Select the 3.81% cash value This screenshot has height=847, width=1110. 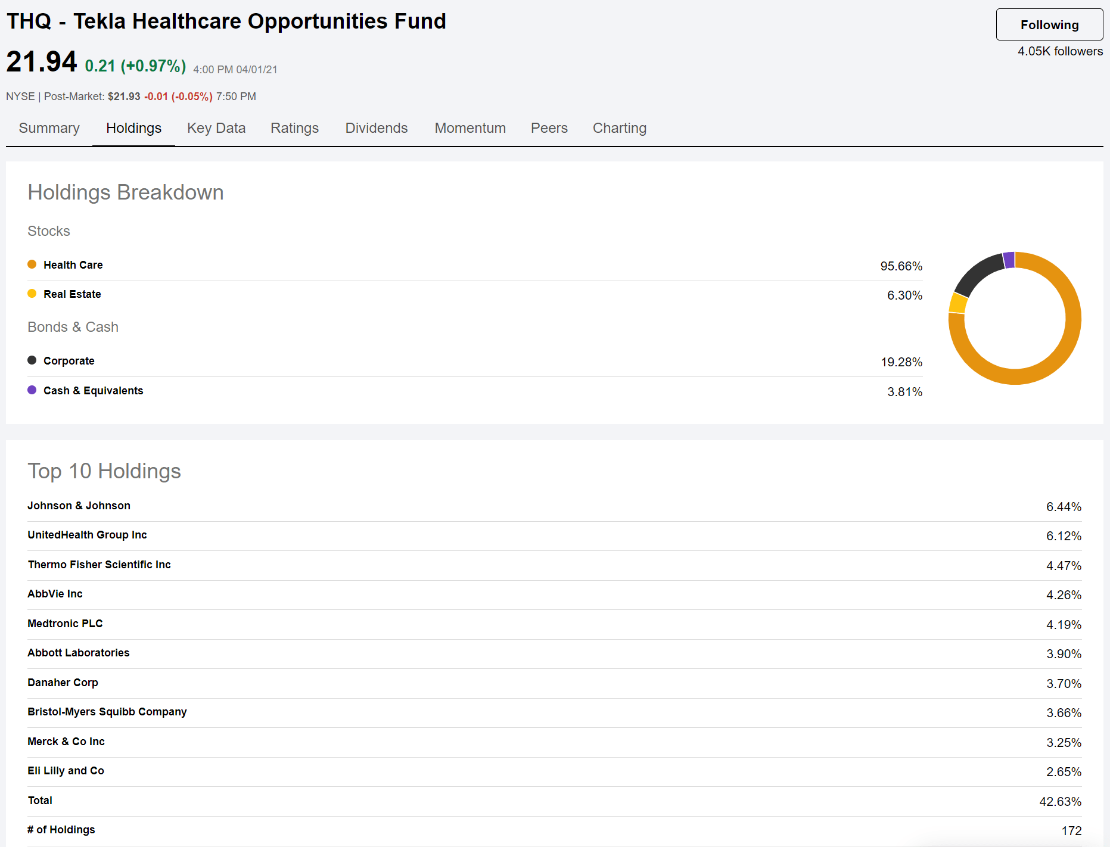(904, 392)
